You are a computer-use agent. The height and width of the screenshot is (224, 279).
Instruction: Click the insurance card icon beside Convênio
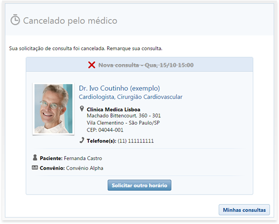(35, 168)
